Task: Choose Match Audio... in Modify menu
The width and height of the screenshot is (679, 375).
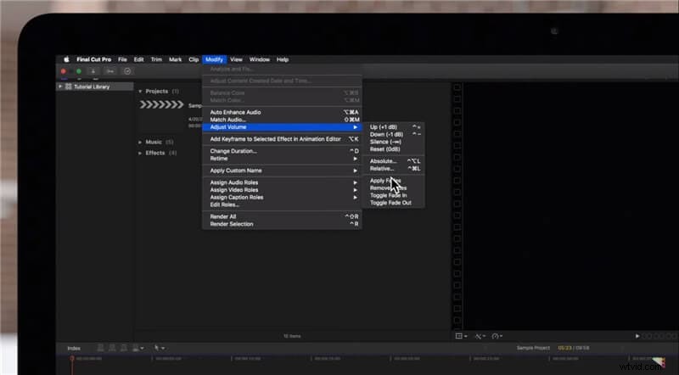Action: click(282, 120)
